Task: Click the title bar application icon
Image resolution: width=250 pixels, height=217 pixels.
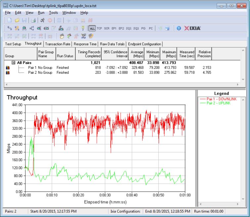Action: 6,6
